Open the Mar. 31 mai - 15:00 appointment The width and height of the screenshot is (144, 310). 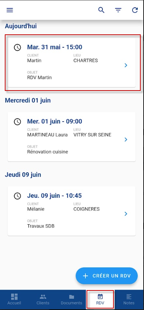(x=71, y=62)
